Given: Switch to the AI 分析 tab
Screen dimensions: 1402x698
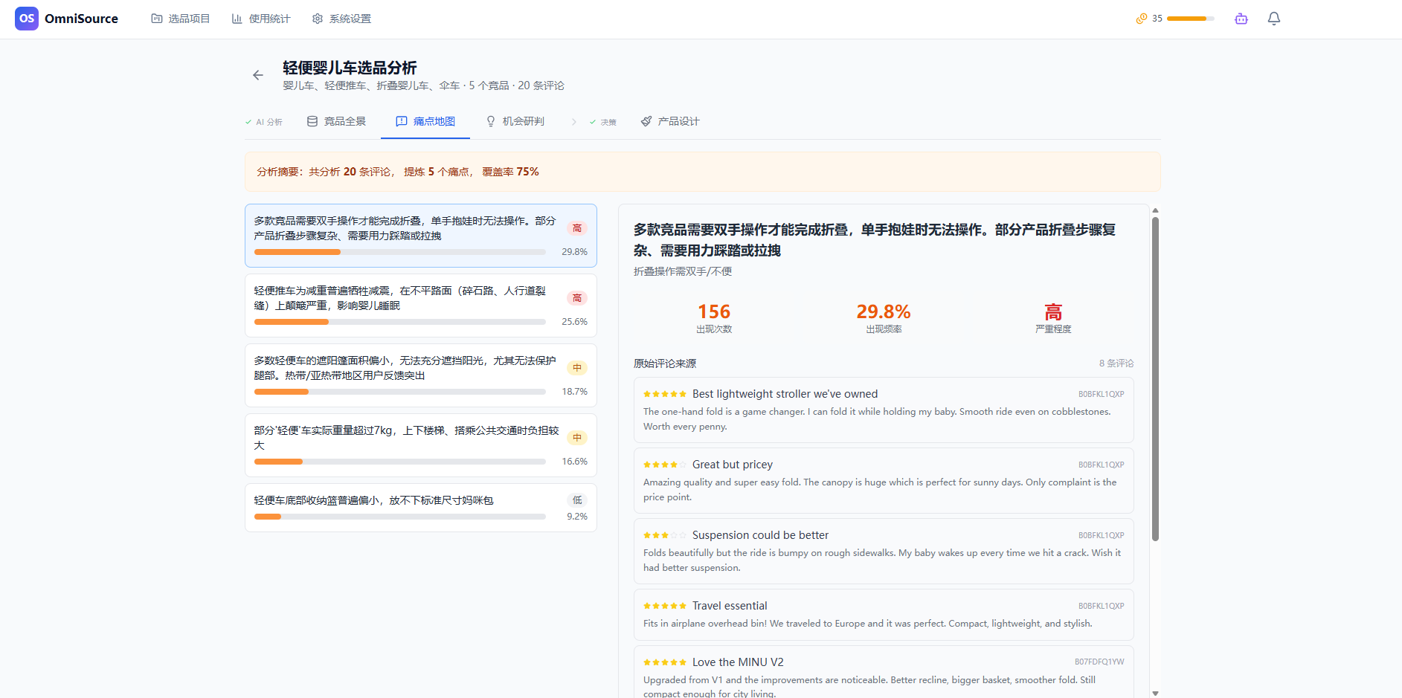Looking at the screenshot, I should (264, 120).
